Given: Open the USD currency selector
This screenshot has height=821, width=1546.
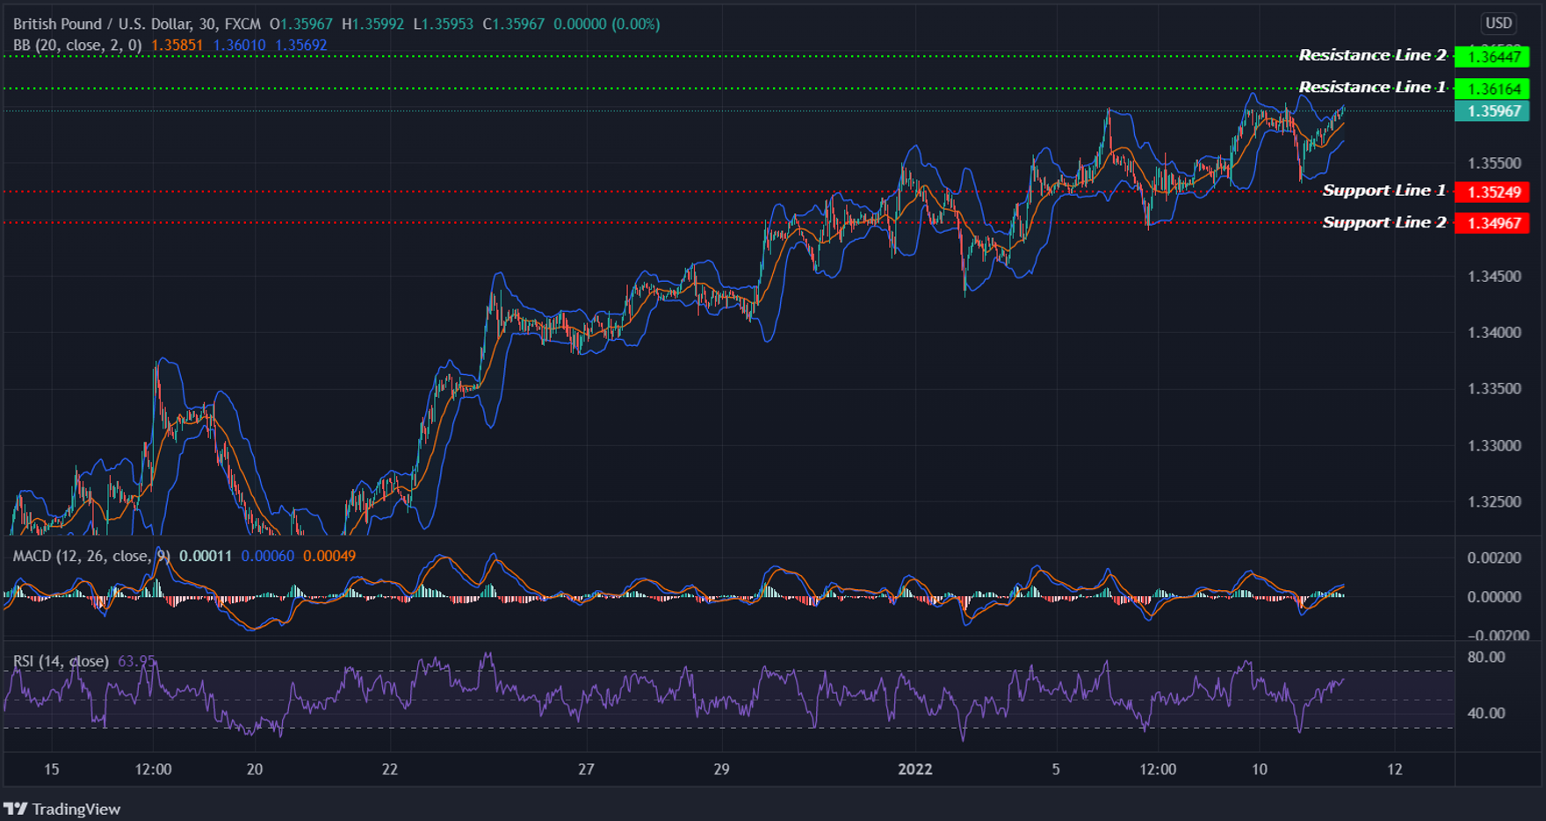Looking at the screenshot, I should pyautogui.click(x=1497, y=22).
